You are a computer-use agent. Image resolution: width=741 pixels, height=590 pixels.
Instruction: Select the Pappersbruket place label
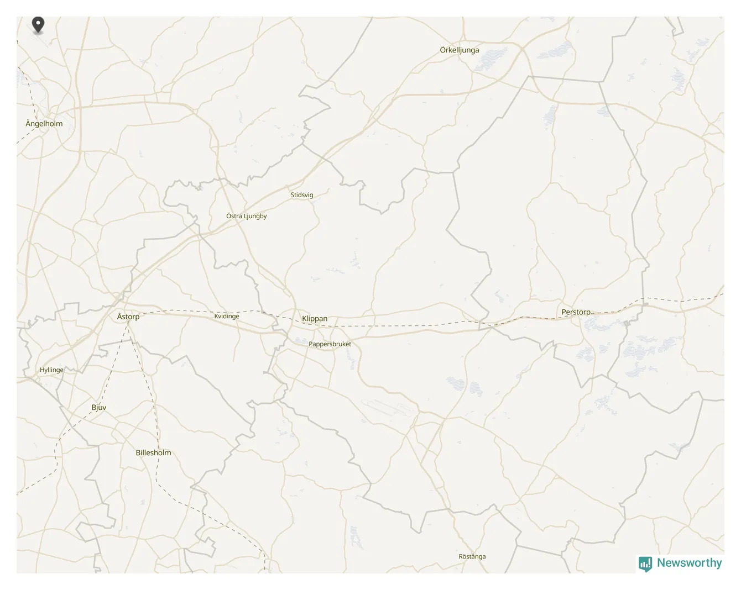click(330, 344)
